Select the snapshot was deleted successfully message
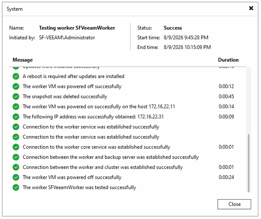Viewport: 261px width, 219px height. pyautogui.click(x=65, y=96)
